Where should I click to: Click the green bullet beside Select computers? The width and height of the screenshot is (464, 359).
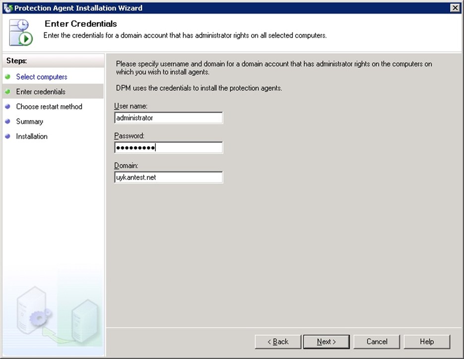(7, 77)
